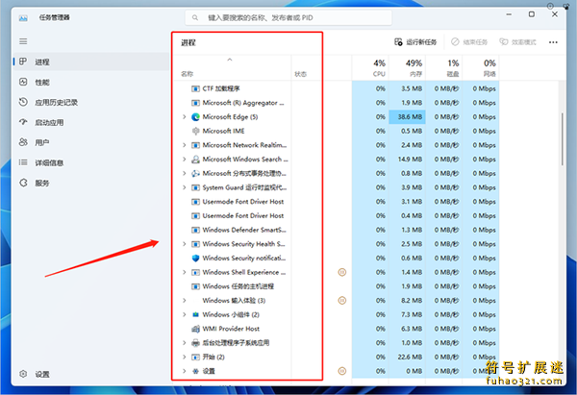The width and height of the screenshot is (577, 395).
Task: Expand the Windows 小组件 (2) group
Action: point(185,315)
